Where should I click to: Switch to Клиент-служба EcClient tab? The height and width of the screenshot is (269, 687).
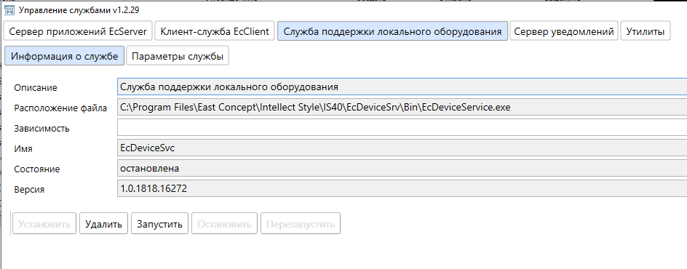[215, 31]
